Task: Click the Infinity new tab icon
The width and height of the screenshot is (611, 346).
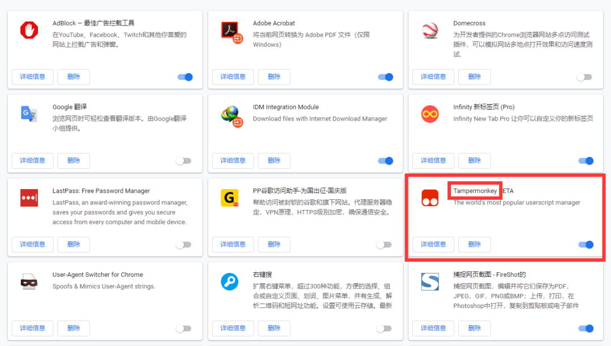Action: tap(430, 114)
